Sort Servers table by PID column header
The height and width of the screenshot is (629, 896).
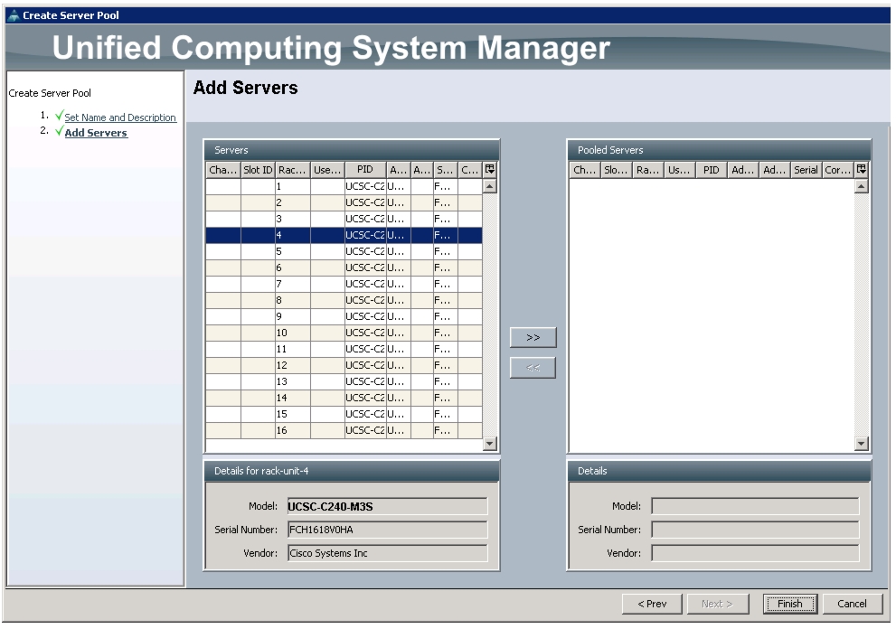[365, 170]
